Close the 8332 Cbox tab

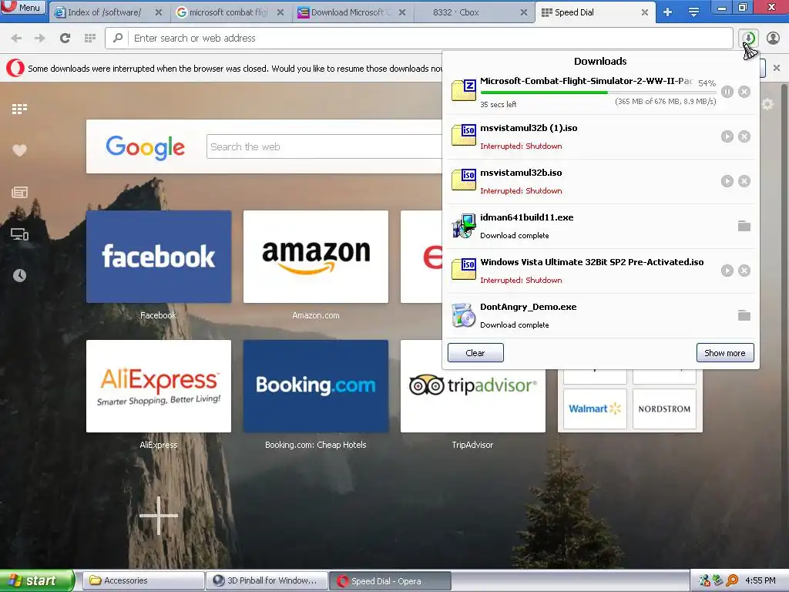524,12
